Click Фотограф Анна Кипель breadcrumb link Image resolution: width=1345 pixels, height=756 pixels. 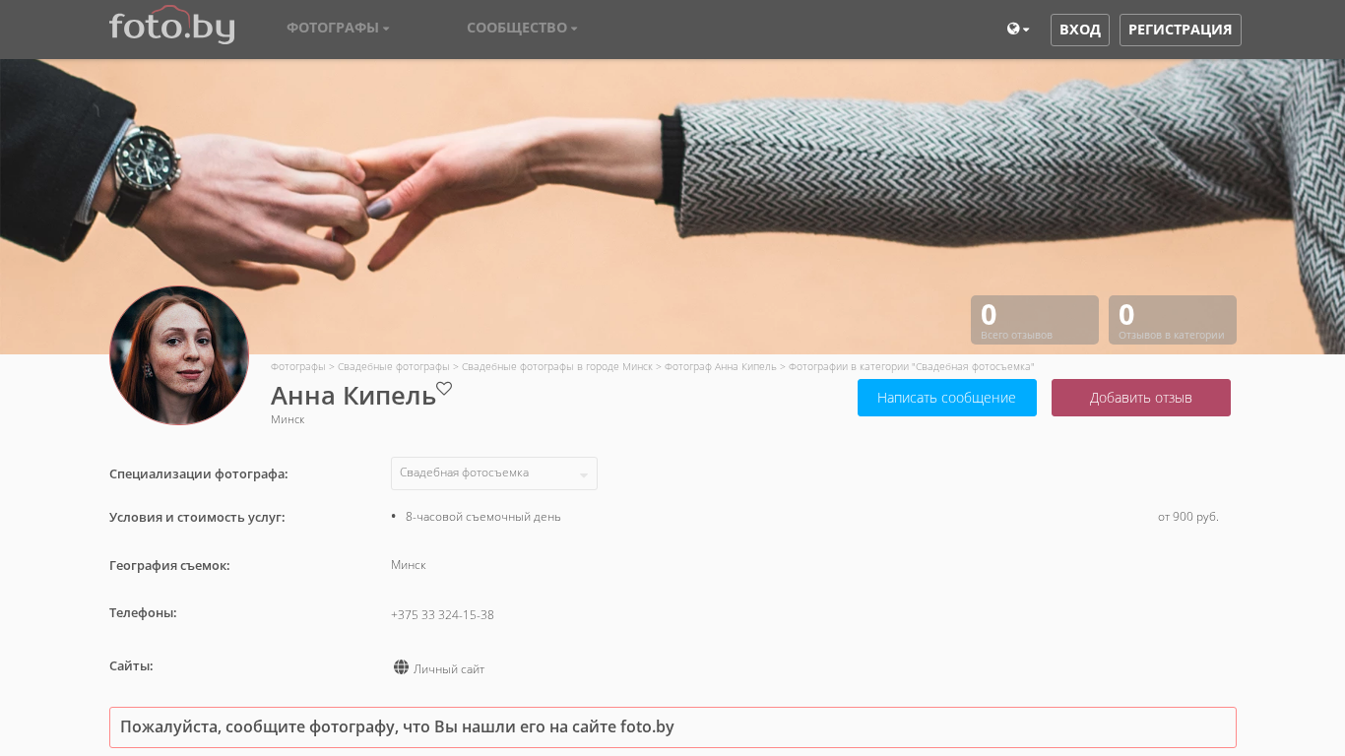pos(720,366)
